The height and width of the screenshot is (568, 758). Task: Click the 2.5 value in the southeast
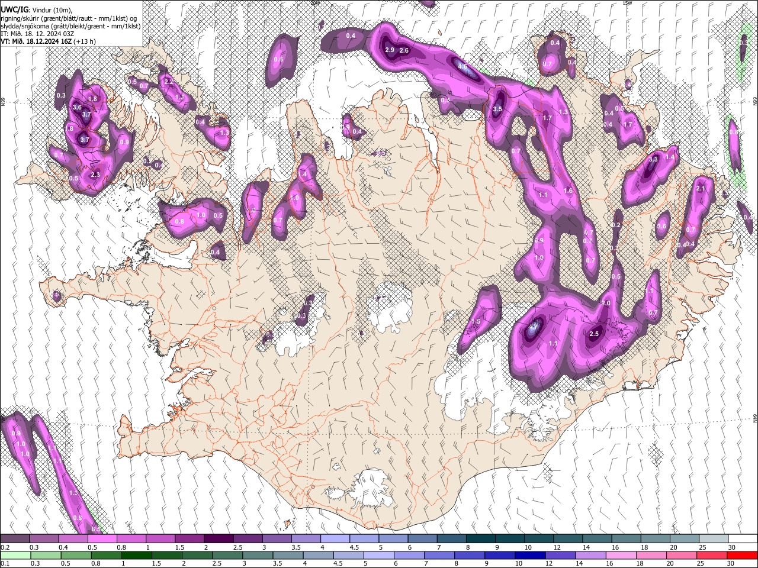click(595, 334)
